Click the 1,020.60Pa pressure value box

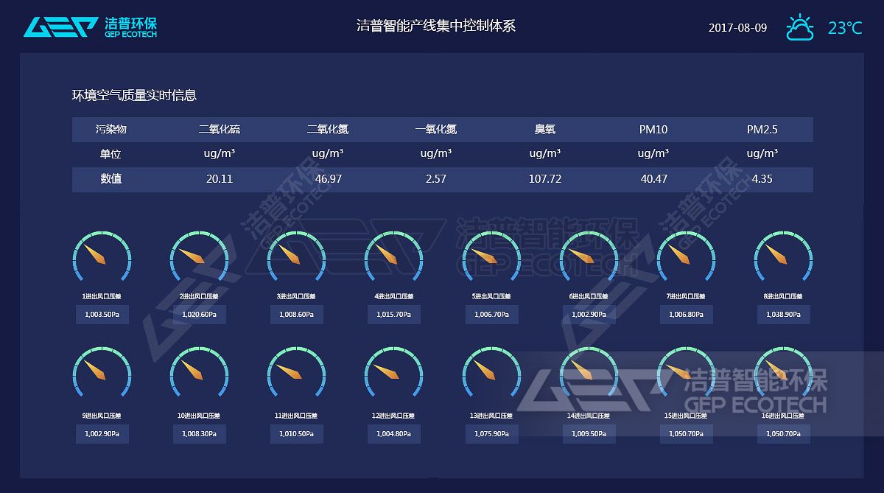(x=199, y=315)
